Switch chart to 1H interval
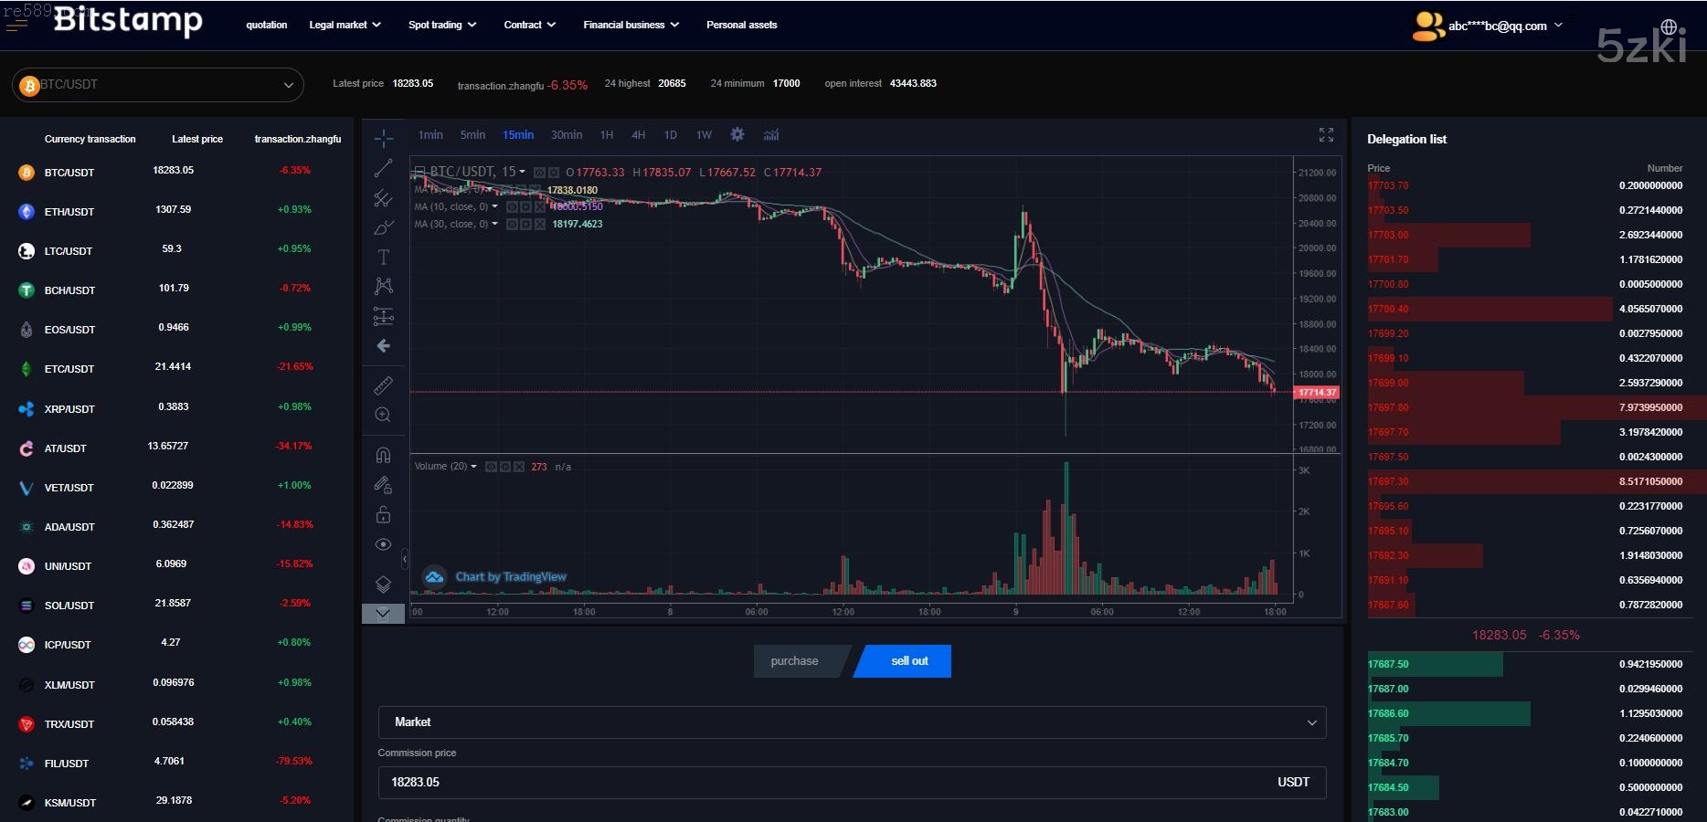The width and height of the screenshot is (1707, 822). pos(607,135)
